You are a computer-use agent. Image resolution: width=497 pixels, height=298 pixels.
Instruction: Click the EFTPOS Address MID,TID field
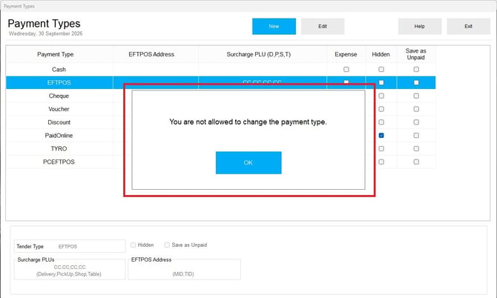[x=185, y=269]
